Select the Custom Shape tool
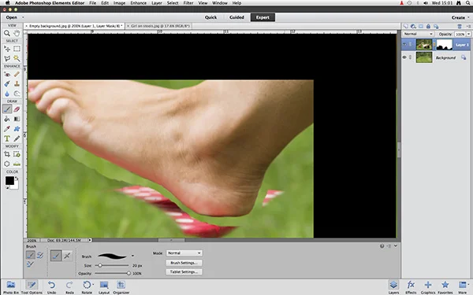 (17, 129)
